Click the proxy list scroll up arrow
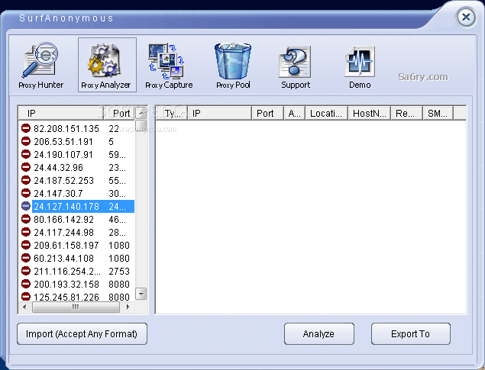Image resolution: width=485 pixels, height=370 pixels. coord(141,113)
